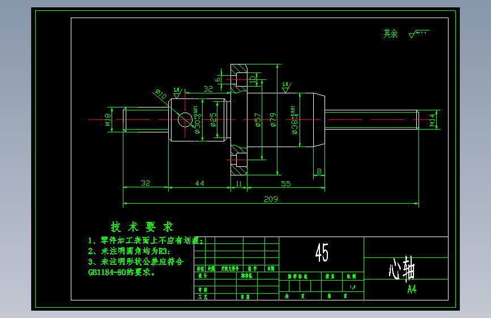Click the ø10 hole leader text
Viewport: 491px width, 318px height.
[161, 94]
